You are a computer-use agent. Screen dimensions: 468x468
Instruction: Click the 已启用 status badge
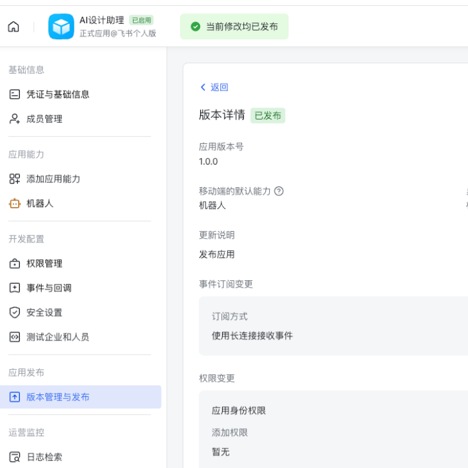tap(142, 21)
